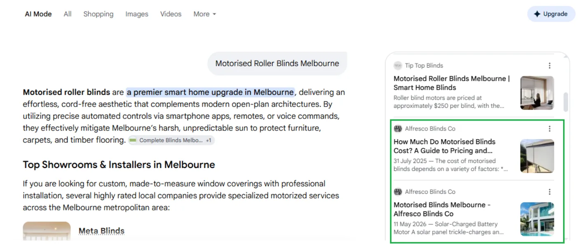Expand the +1 additional sources citation
Screen dimensions: 578x247
click(x=209, y=140)
